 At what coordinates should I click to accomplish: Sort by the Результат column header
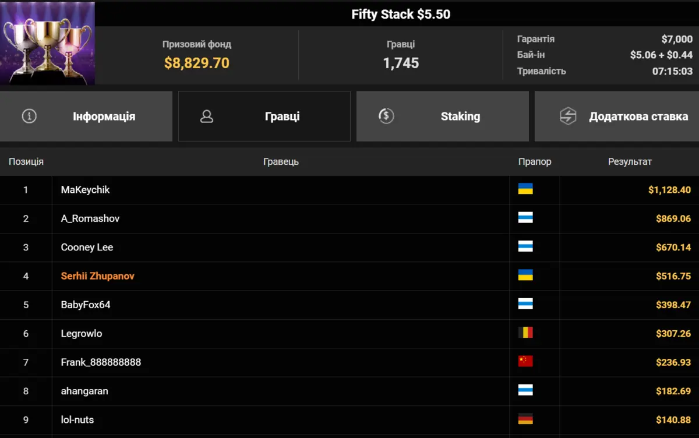pyautogui.click(x=630, y=161)
